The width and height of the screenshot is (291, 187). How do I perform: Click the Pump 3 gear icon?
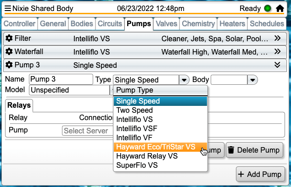(9, 65)
